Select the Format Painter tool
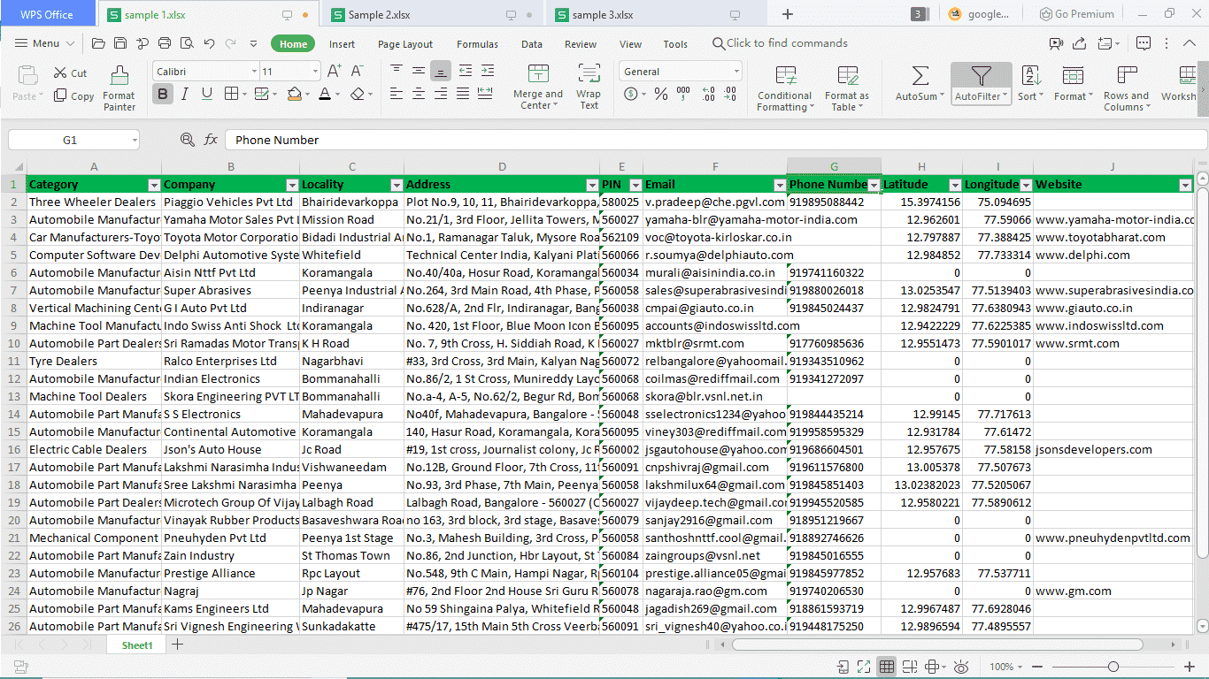This screenshot has width=1209, height=679. pyautogui.click(x=119, y=88)
